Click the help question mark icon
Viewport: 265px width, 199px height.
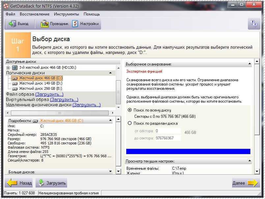click(254, 23)
